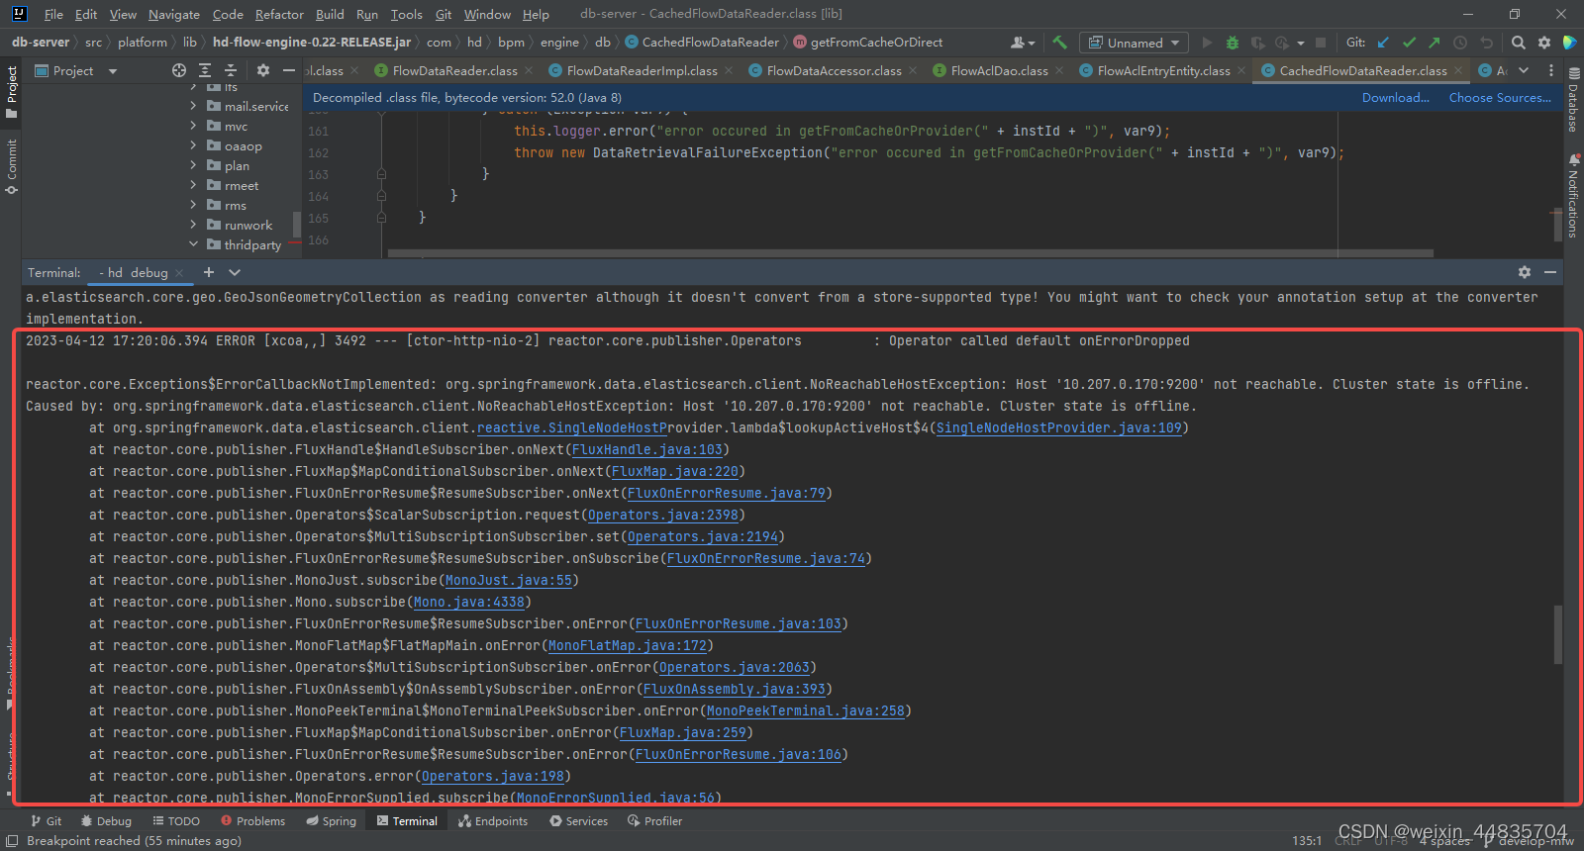Click the Git Commit checkmark icon
The height and width of the screenshot is (851, 1584).
(x=1409, y=43)
